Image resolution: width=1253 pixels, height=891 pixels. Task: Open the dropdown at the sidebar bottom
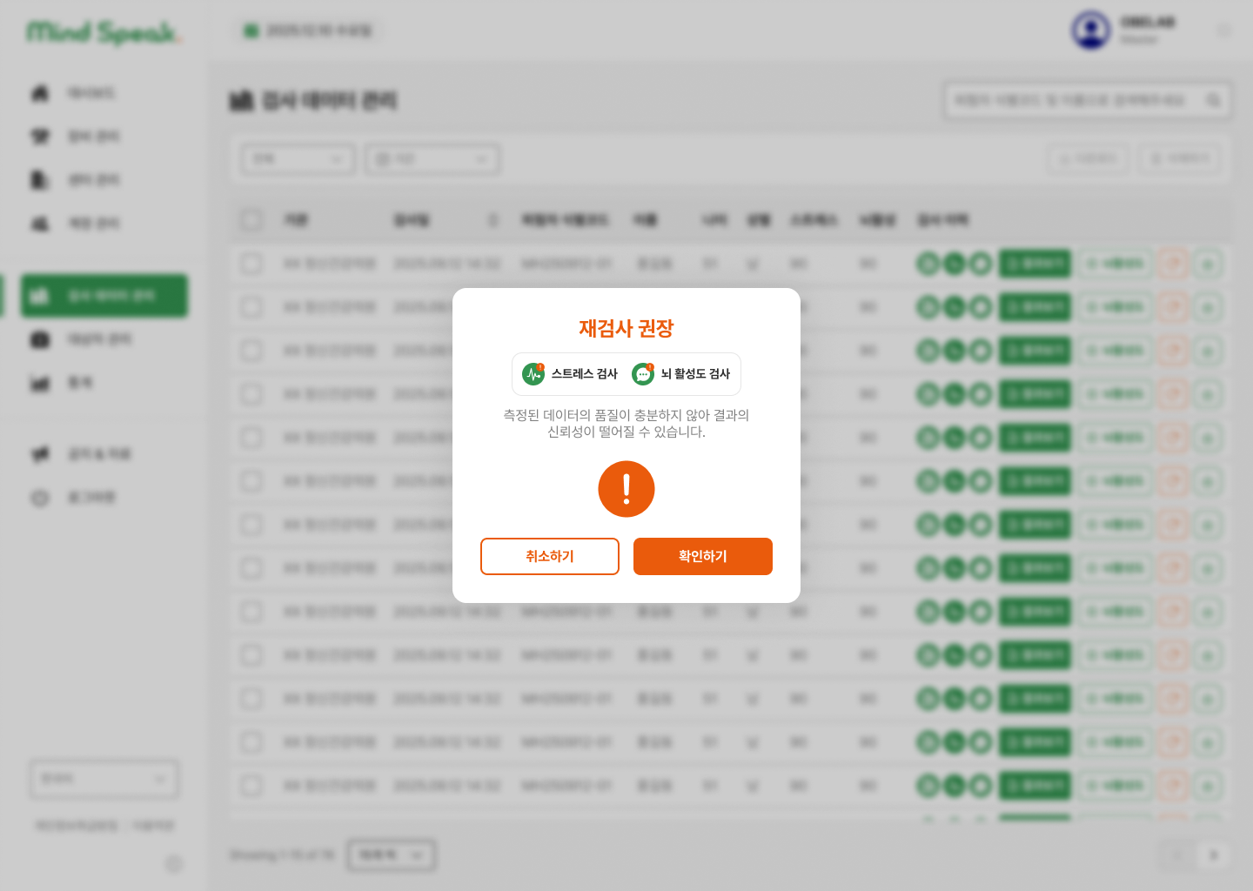[104, 779]
